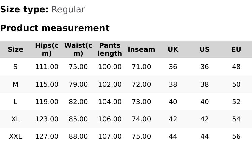
Task: Click the US column header
Action: [204, 49]
